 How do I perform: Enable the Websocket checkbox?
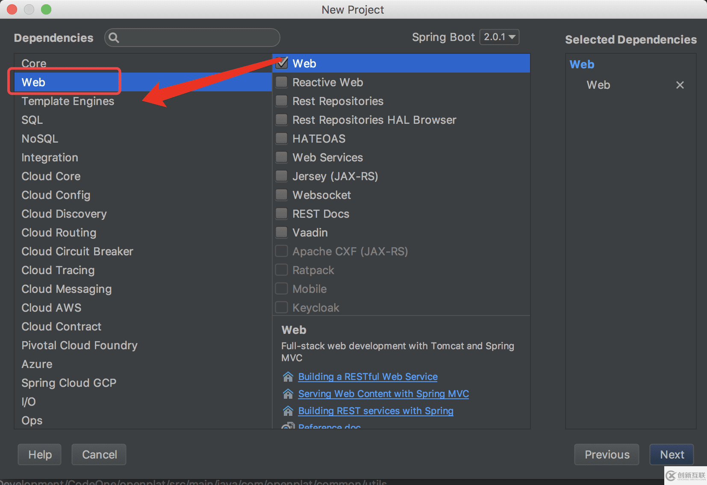click(282, 195)
